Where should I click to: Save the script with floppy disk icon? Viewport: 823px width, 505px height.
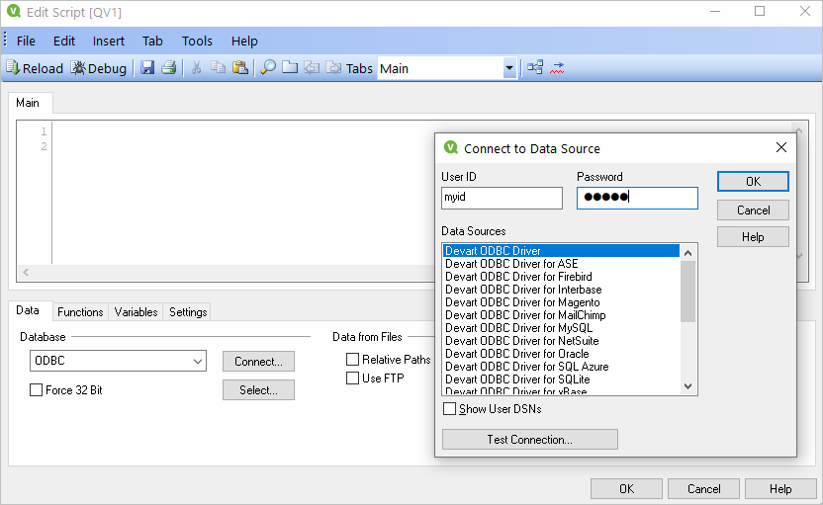[147, 68]
